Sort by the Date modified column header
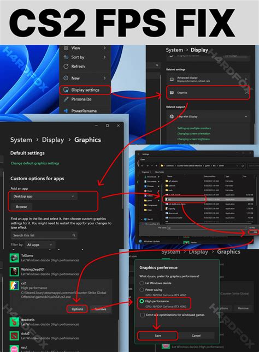 coord(210,176)
